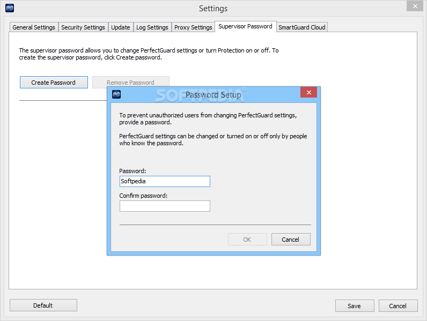Click OK in the Password Setup dialog
Image resolution: width=427 pixels, height=321 pixels.
pyautogui.click(x=247, y=240)
